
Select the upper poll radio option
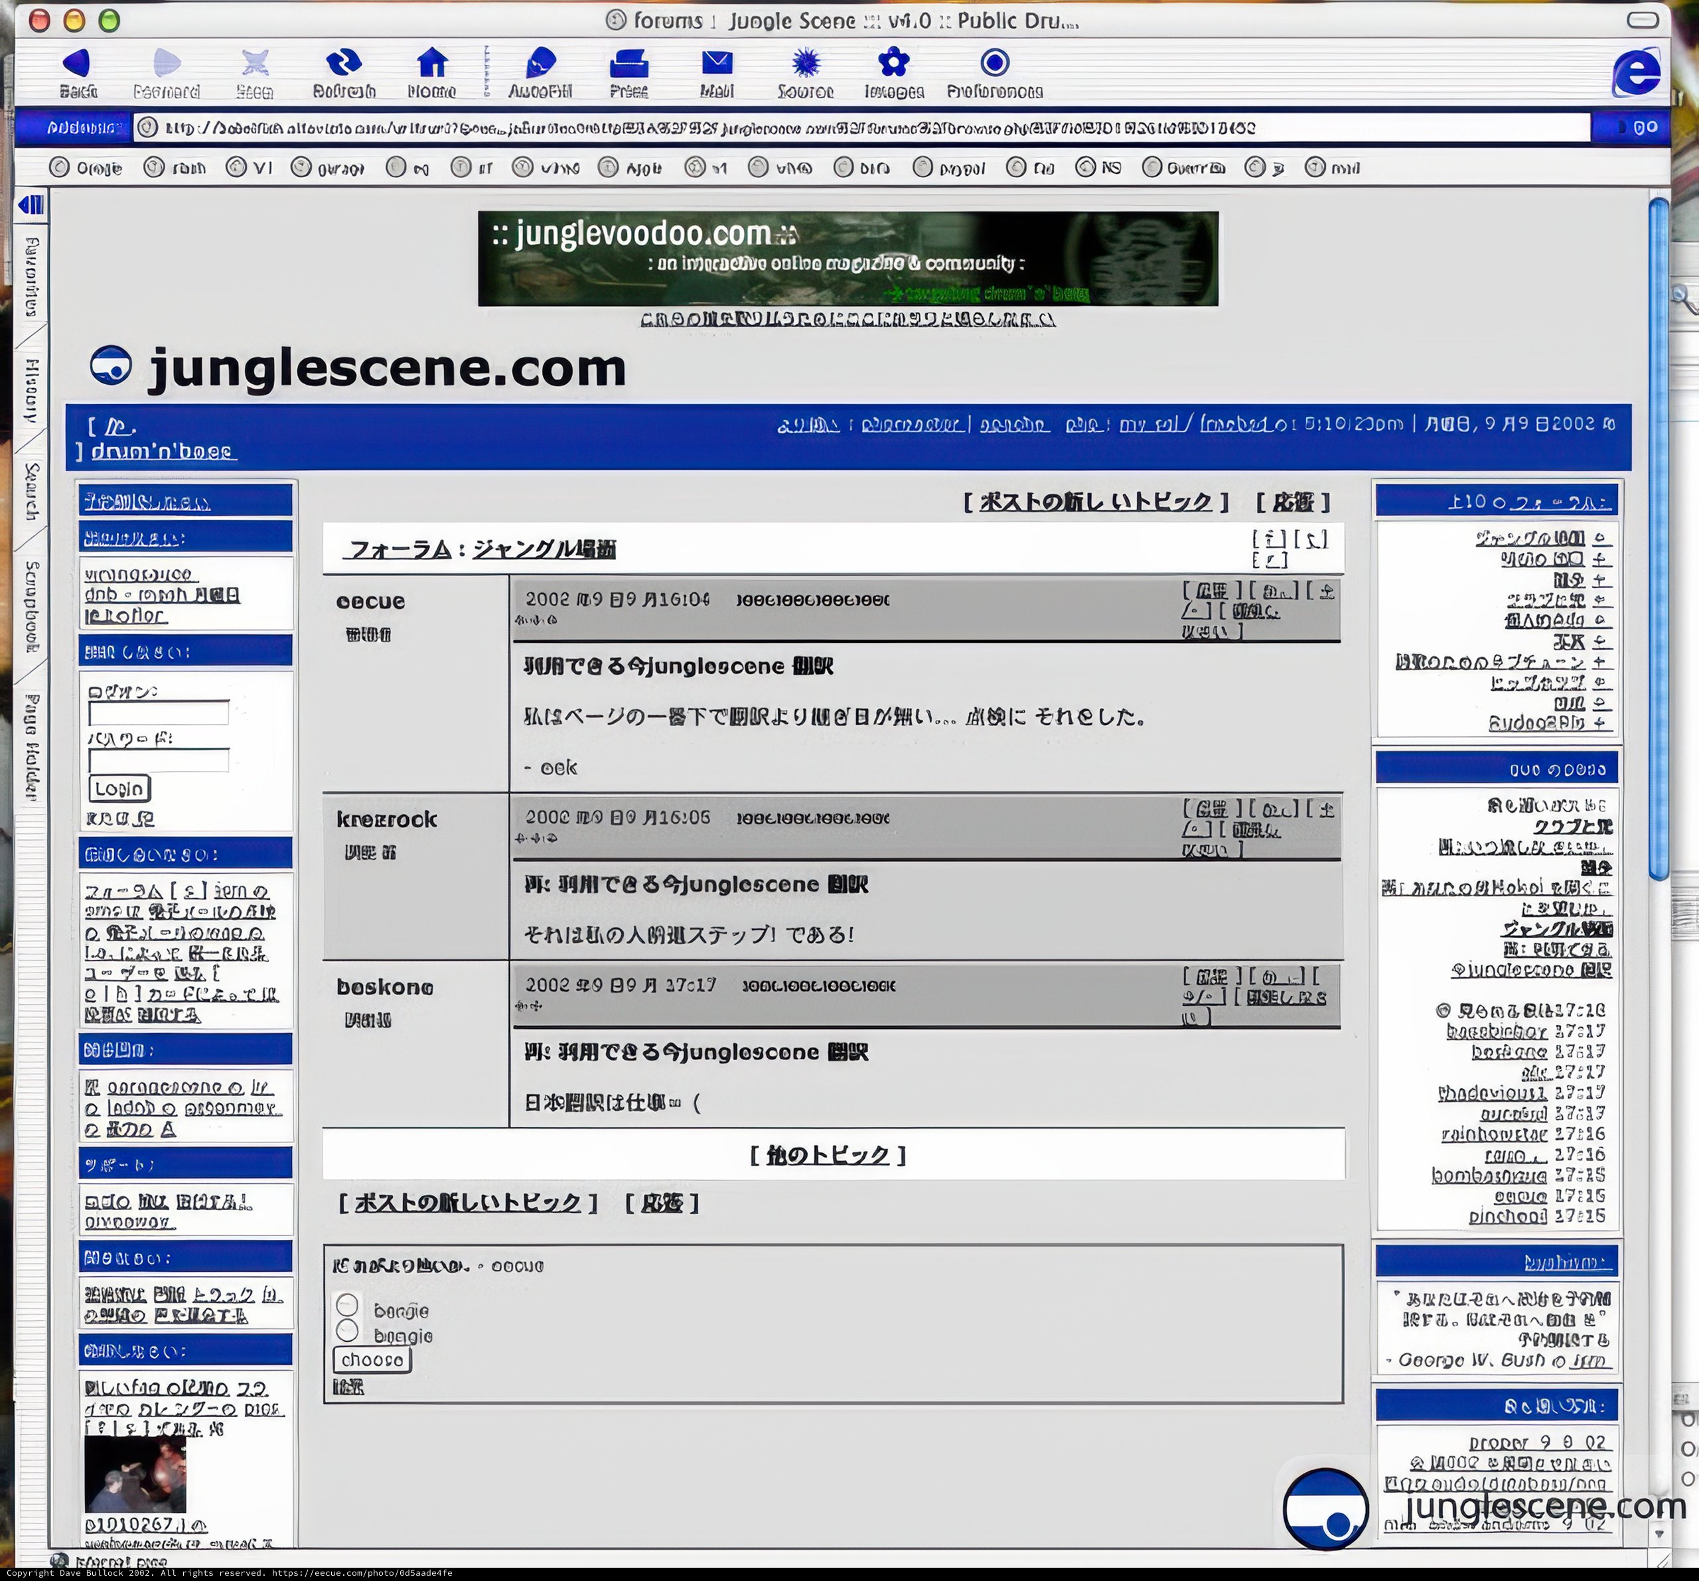click(x=347, y=1305)
